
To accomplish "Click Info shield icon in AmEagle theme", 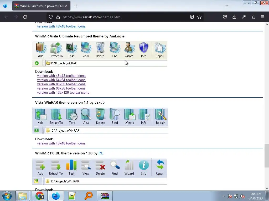I will point(144,48).
